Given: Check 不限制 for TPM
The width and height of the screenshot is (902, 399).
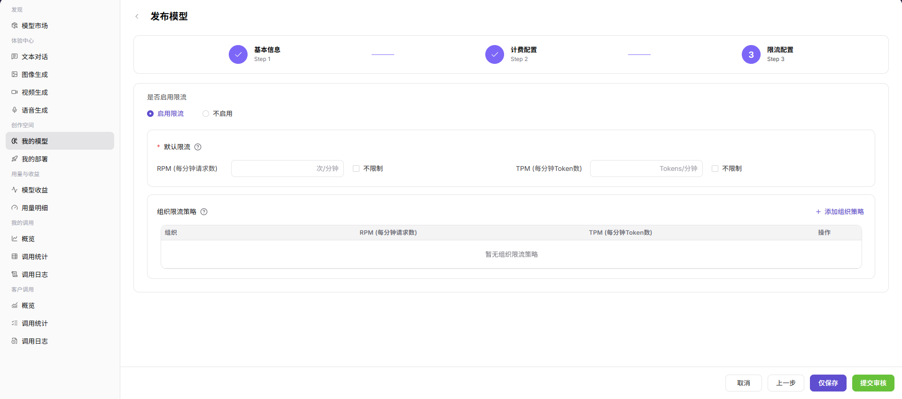Looking at the screenshot, I should (715, 169).
